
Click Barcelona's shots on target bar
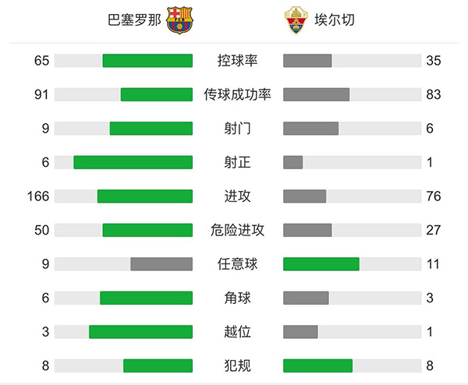(x=133, y=162)
